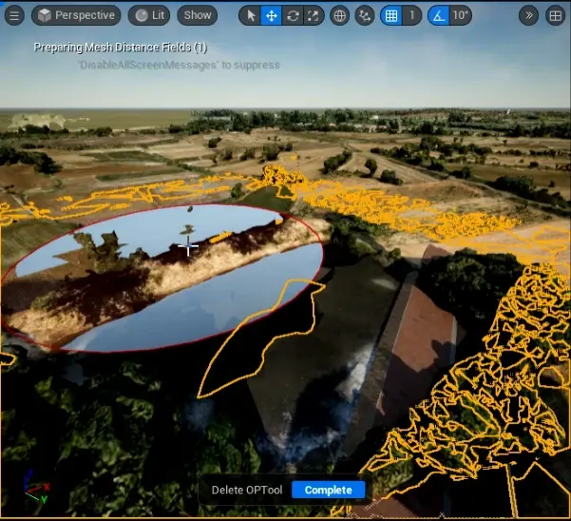Click the blue Complete button
This screenshot has height=521, width=571.
(x=328, y=490)
